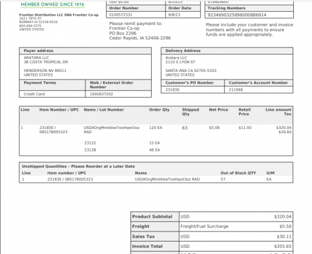The height and width of the screenshot is (254, 312).
Task: Click the Payment Terms header
Action: [40, 83]
